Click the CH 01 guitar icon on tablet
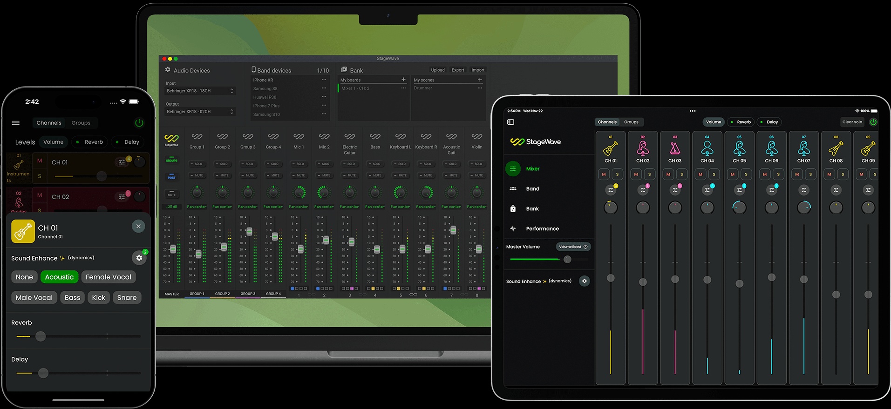The image size is (891, 409). tap(611, 148)
